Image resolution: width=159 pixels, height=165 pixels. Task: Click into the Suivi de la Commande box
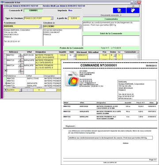111,41
